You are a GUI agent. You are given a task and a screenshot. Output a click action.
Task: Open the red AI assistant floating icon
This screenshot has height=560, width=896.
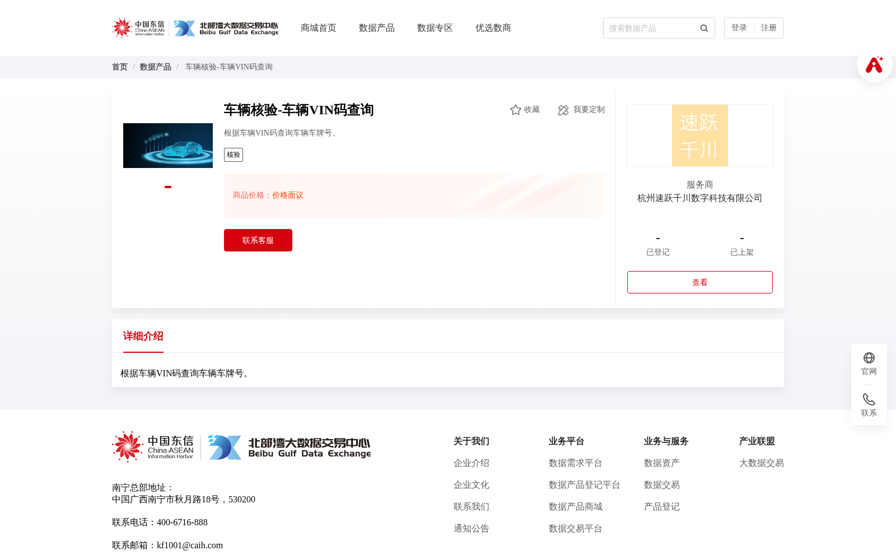(875, 64)
